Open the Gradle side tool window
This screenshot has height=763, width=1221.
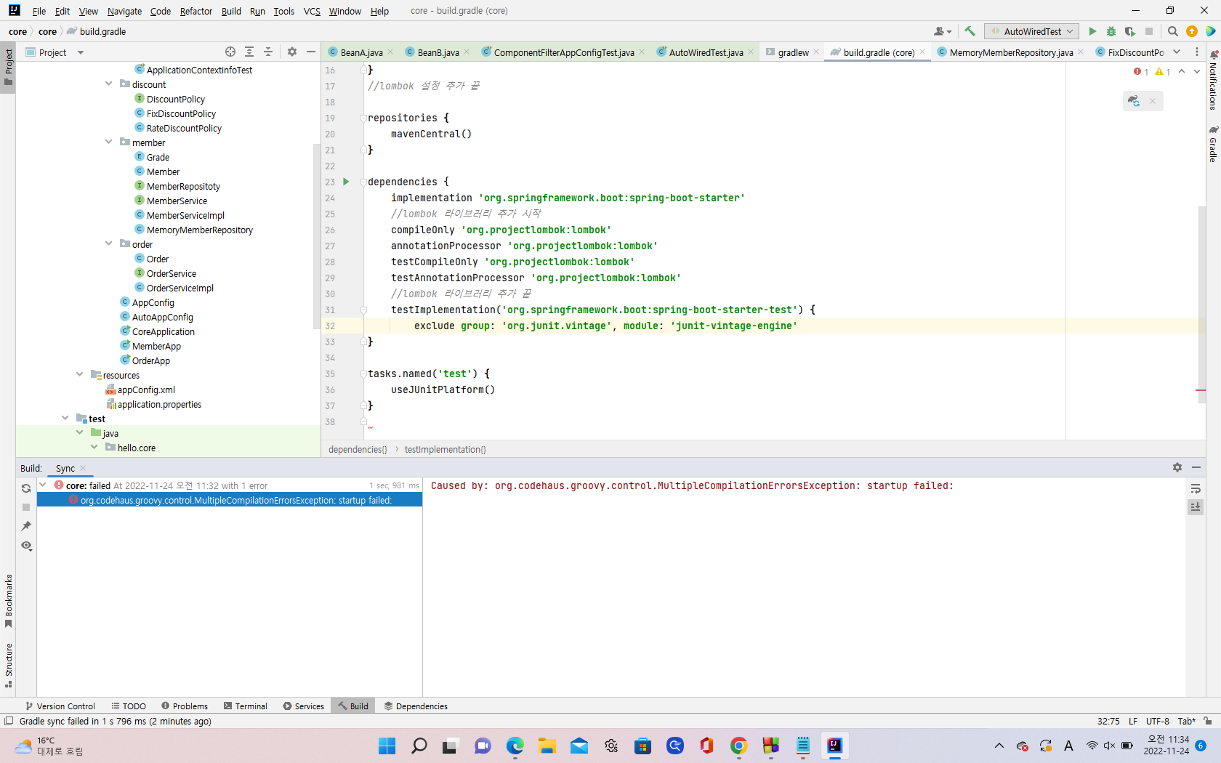[x=1213, y=144]
